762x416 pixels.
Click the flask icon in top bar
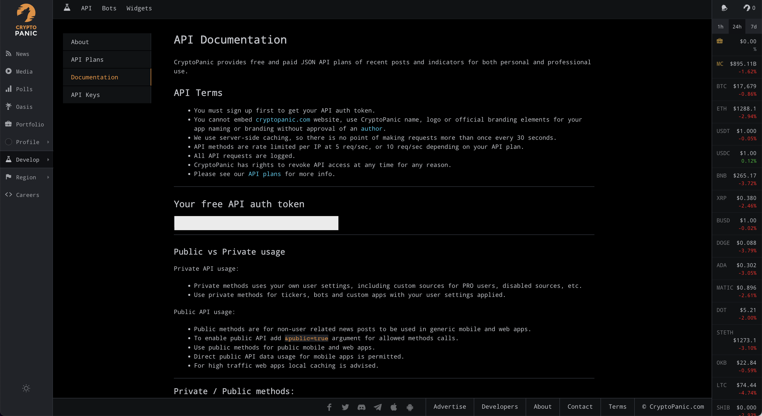[x=67, y=8]
